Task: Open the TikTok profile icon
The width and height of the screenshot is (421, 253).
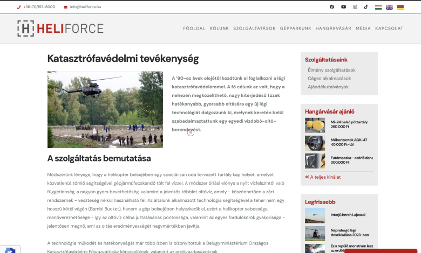Action: point(366,7)
